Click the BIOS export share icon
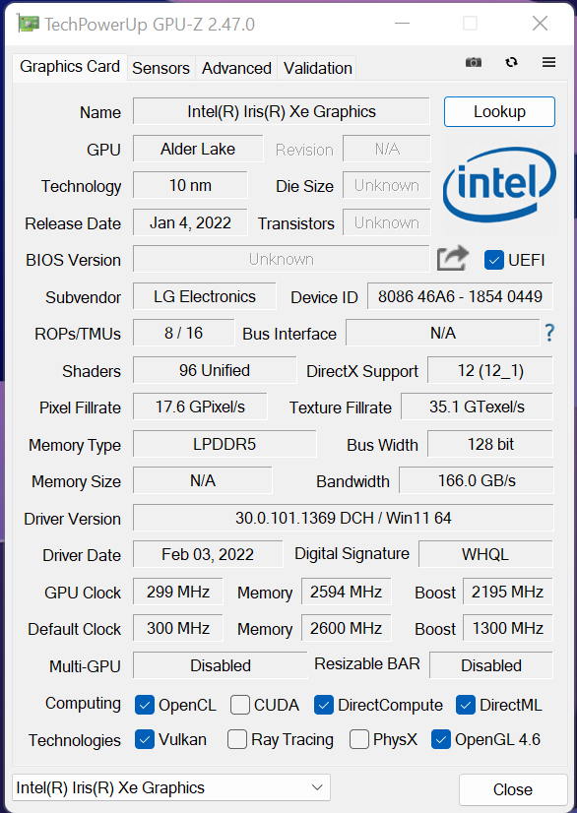 [453, 259]
